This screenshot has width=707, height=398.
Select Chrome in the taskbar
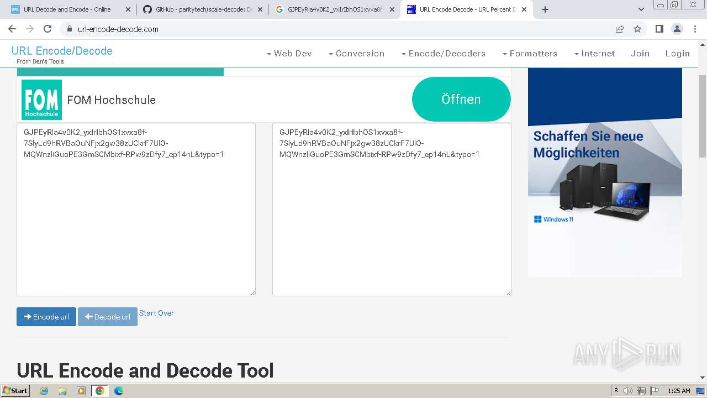100,391
